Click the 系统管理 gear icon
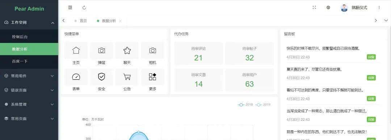 (7, 104)
